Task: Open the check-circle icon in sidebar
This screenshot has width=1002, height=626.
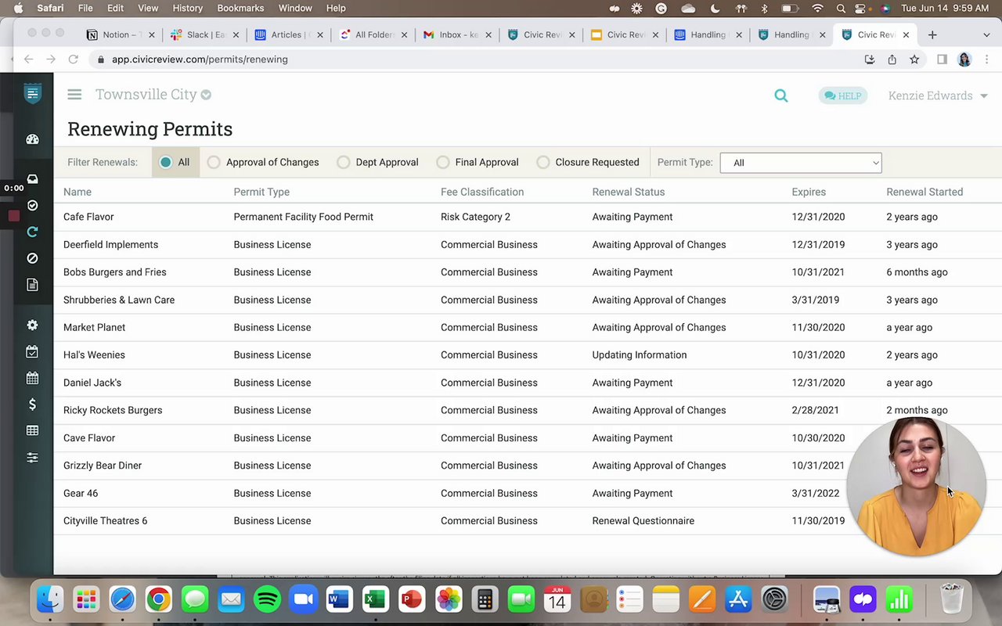Action: (32, 205)
